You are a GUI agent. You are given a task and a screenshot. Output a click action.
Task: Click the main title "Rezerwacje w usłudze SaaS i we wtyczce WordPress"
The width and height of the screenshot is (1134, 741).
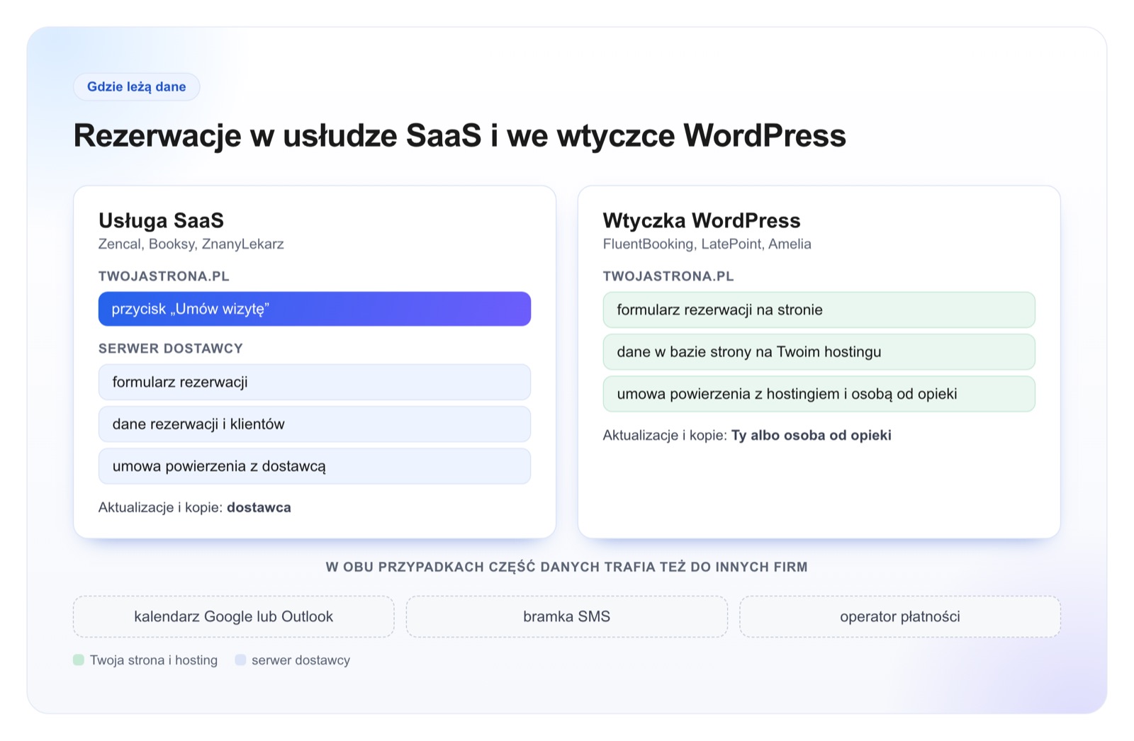click(460, 135)
